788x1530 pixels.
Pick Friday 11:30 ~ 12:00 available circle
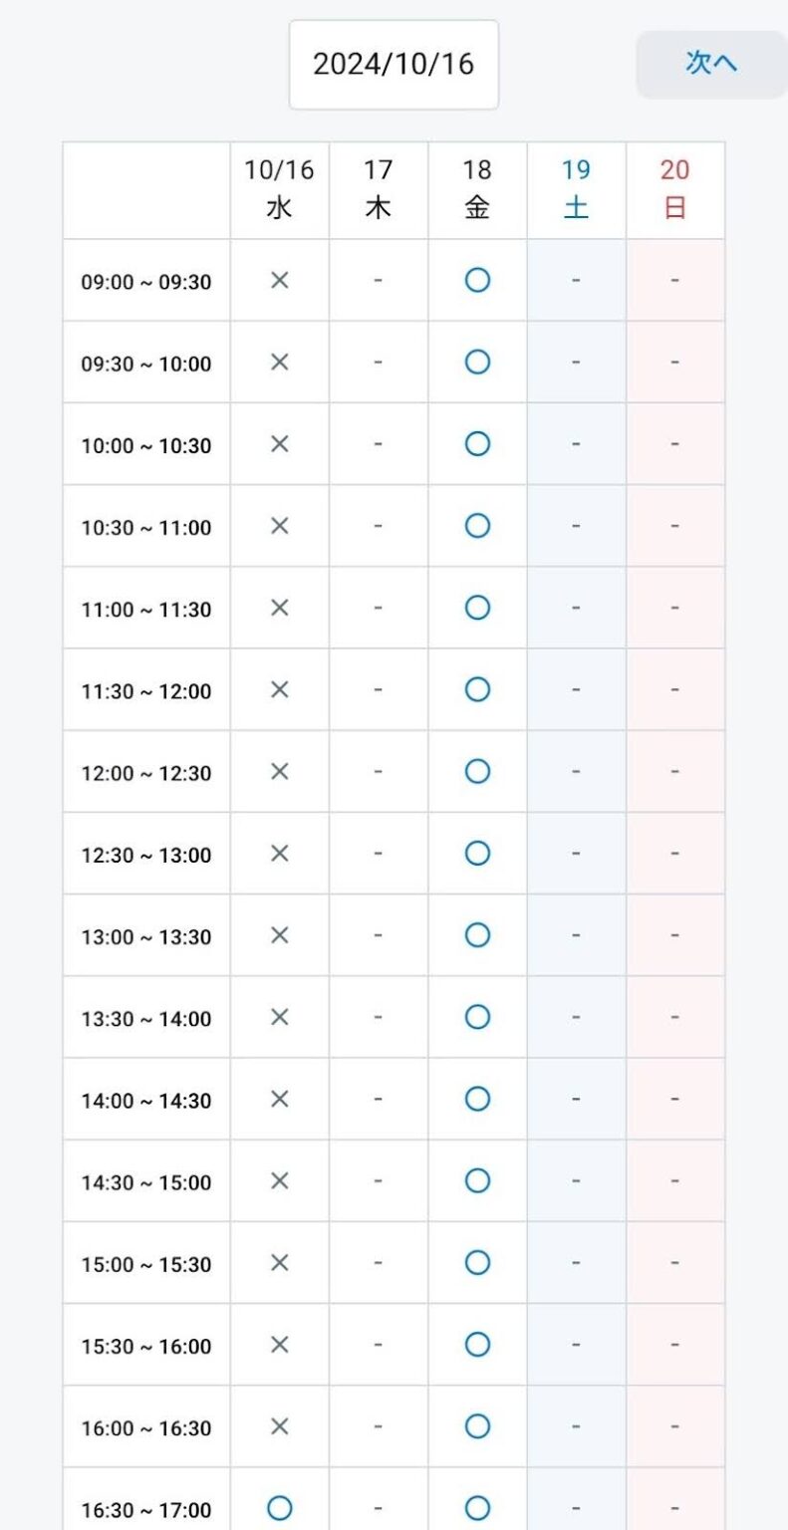click(477, 689)
